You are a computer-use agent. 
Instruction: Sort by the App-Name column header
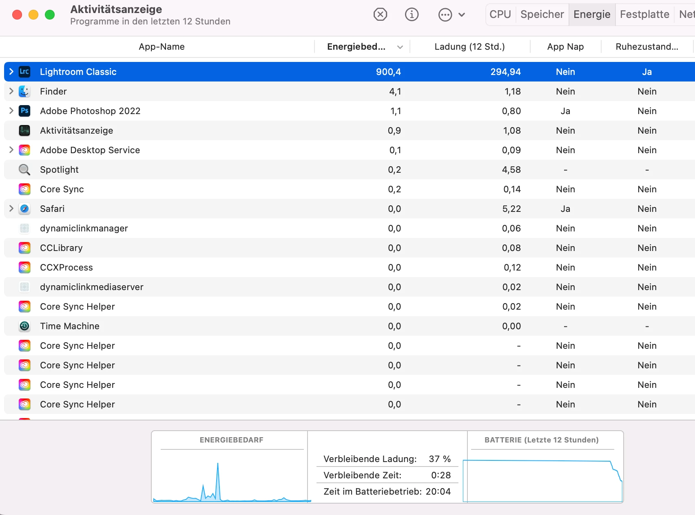tap(162, 47)
